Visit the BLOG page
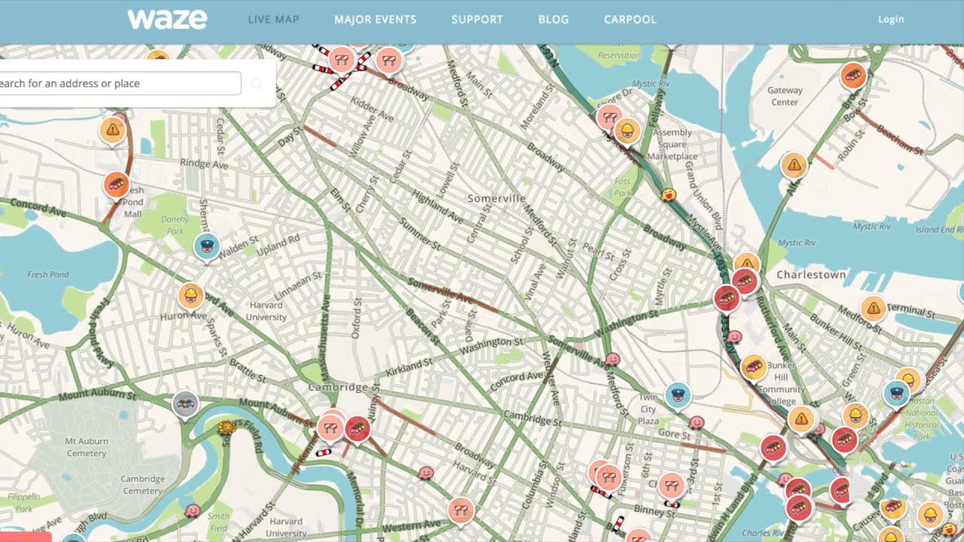The width and height of the screenshot is (964, 542). pyautogui.click(x=554, y=20)
